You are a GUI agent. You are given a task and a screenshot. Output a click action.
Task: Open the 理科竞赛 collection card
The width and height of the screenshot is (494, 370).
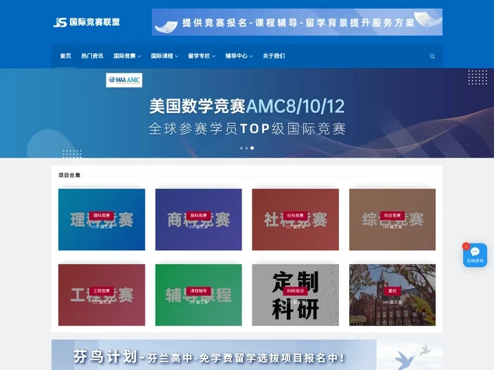tap(102, 220)
